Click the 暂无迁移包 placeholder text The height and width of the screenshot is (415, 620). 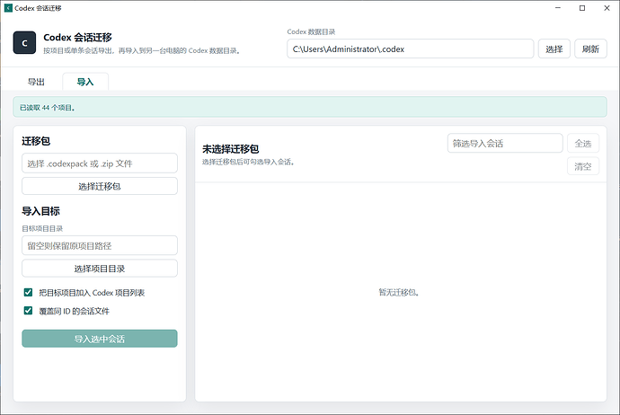click(x=399, y=293)
